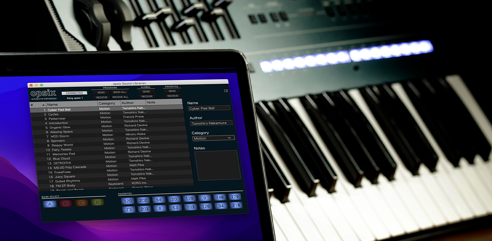The image size is (492, 241).
Task: Click the sort arrow in the # column
Action: (43, 105)
